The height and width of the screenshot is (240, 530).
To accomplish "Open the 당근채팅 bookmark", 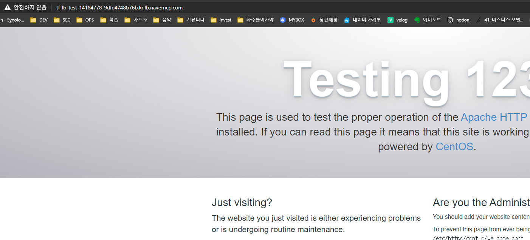I will pos(324,20).
